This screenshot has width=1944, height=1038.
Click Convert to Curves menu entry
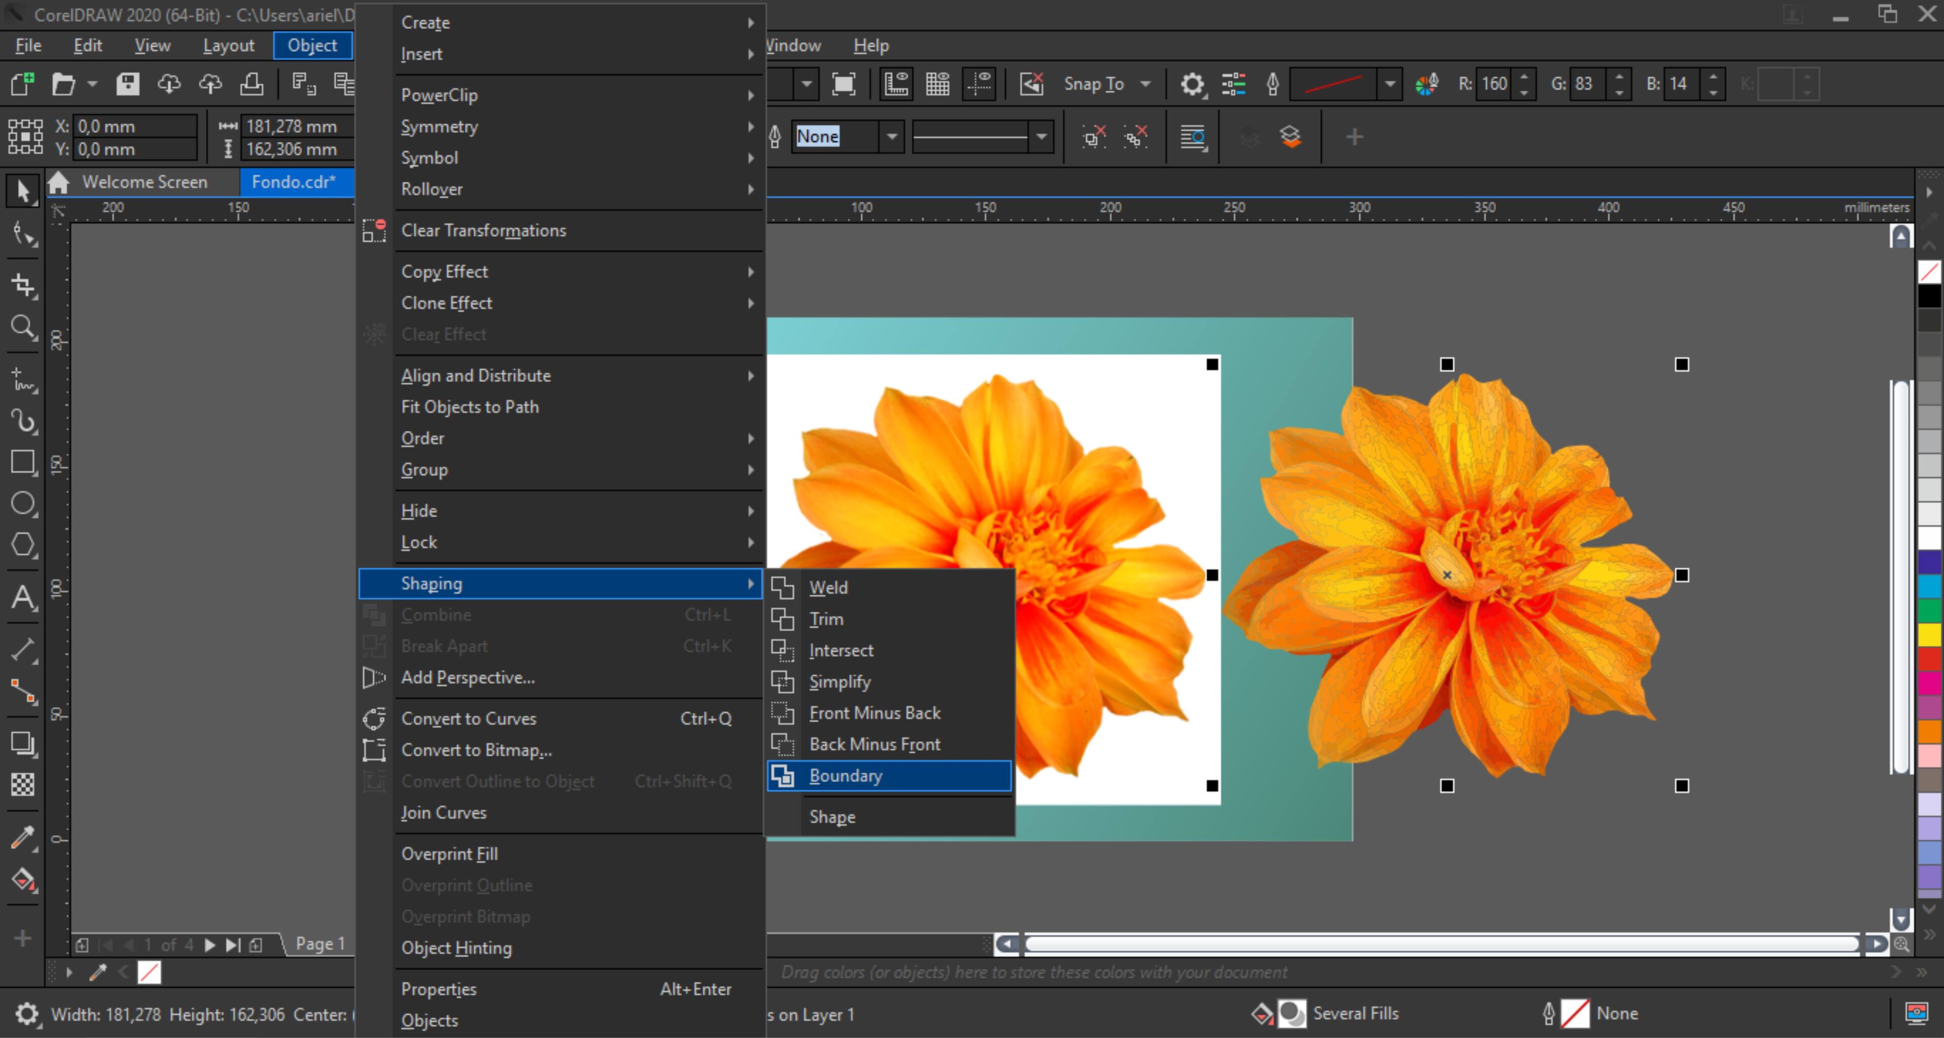point(468,718)
